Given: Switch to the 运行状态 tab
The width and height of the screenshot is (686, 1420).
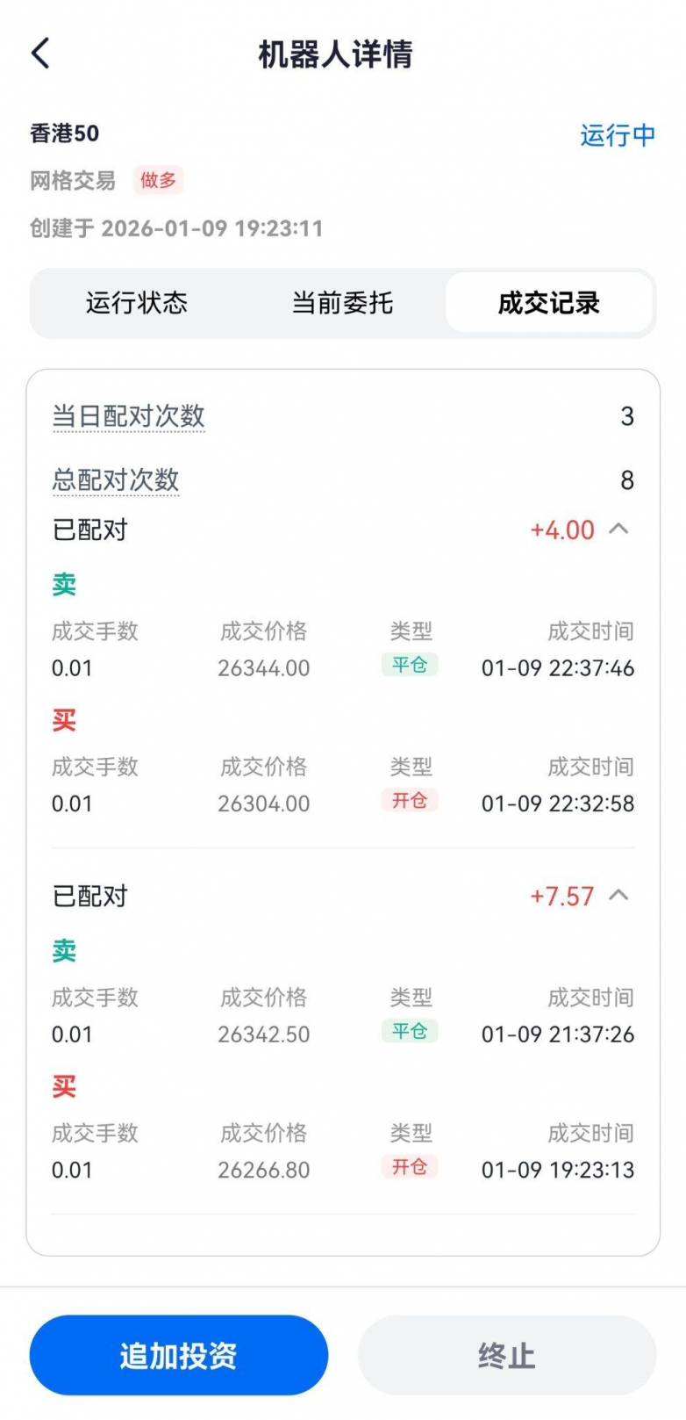Looking at the screenshot, I should pyautogui.click(x=137, y=303).
